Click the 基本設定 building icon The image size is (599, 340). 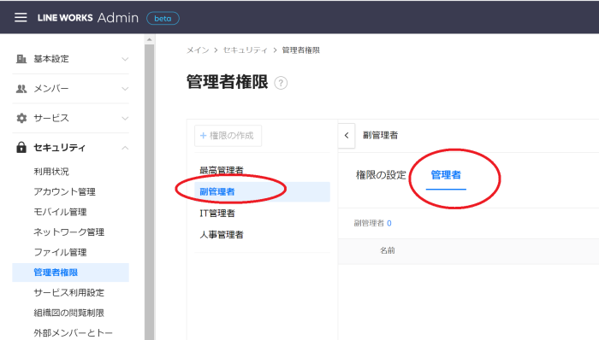tap(21, 59)
